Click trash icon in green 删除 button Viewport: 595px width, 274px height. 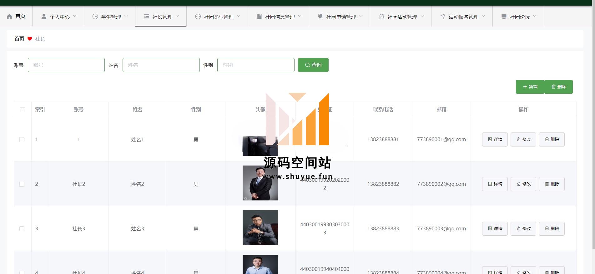pos(553,87)
